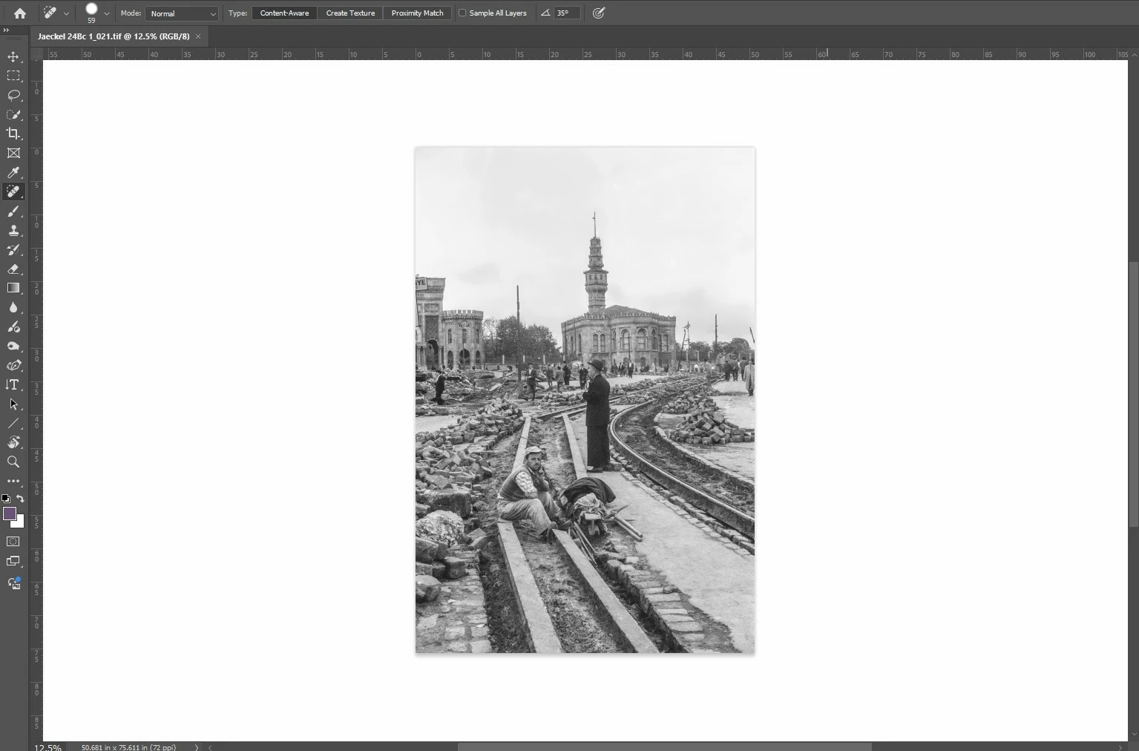Viewport: 1139px width, 751px height.
Task: Select the Zoom tool
Action: (13, 462)
